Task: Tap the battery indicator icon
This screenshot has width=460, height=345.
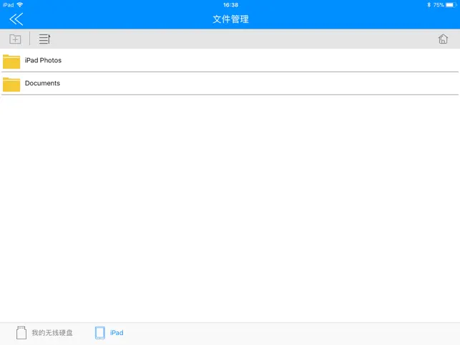Action: tap(451, 5)
